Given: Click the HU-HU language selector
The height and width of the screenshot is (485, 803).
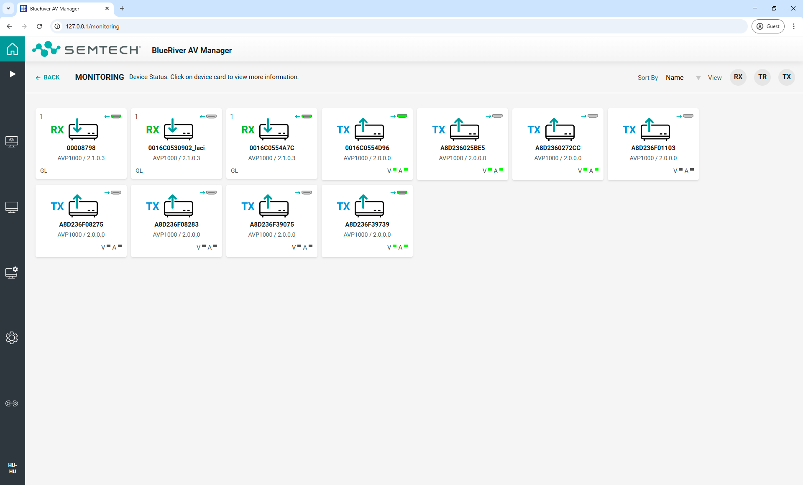Looking at the screenshot, I should click(13, 468).
